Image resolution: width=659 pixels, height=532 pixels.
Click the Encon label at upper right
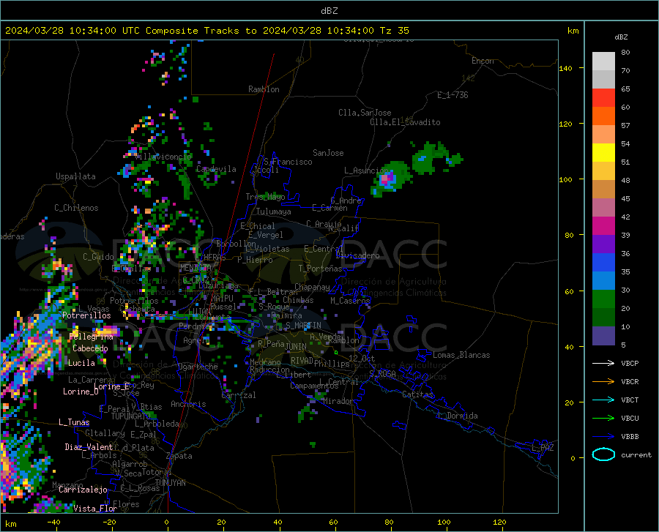point(483,61)
